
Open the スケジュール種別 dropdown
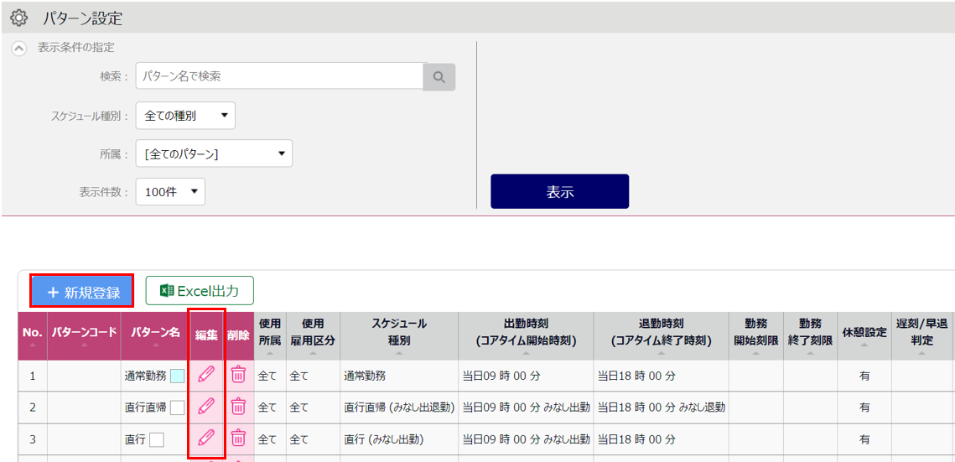click(185, 116)
